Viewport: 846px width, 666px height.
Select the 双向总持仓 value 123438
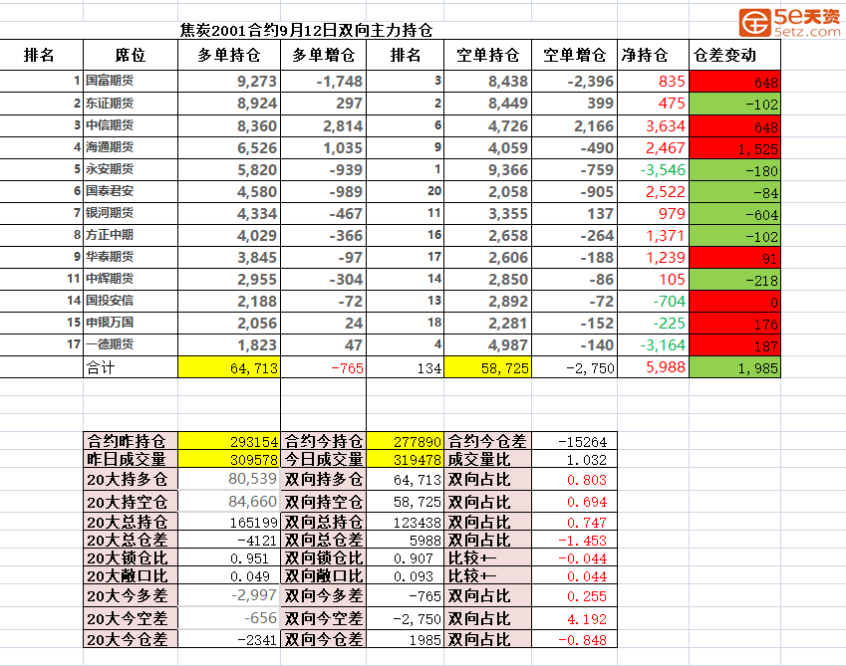[x=406, y=522]
